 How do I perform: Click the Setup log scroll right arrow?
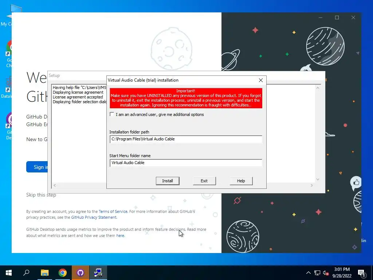tap(312, 185)
